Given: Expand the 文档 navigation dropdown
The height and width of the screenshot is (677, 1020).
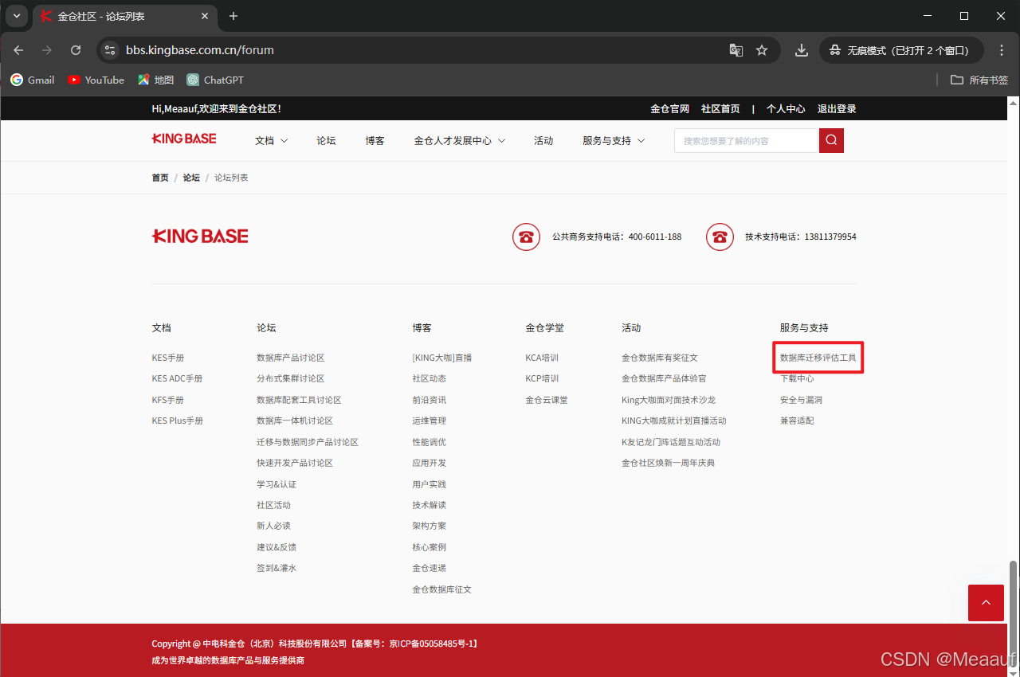Looking at the screenshot, I should [272, 140].
